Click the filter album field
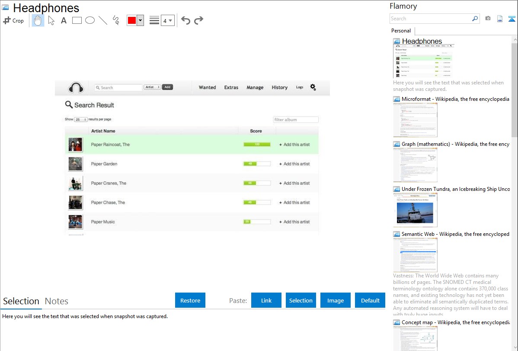Viewport: 518px width, 351px height. coord(296,120)
